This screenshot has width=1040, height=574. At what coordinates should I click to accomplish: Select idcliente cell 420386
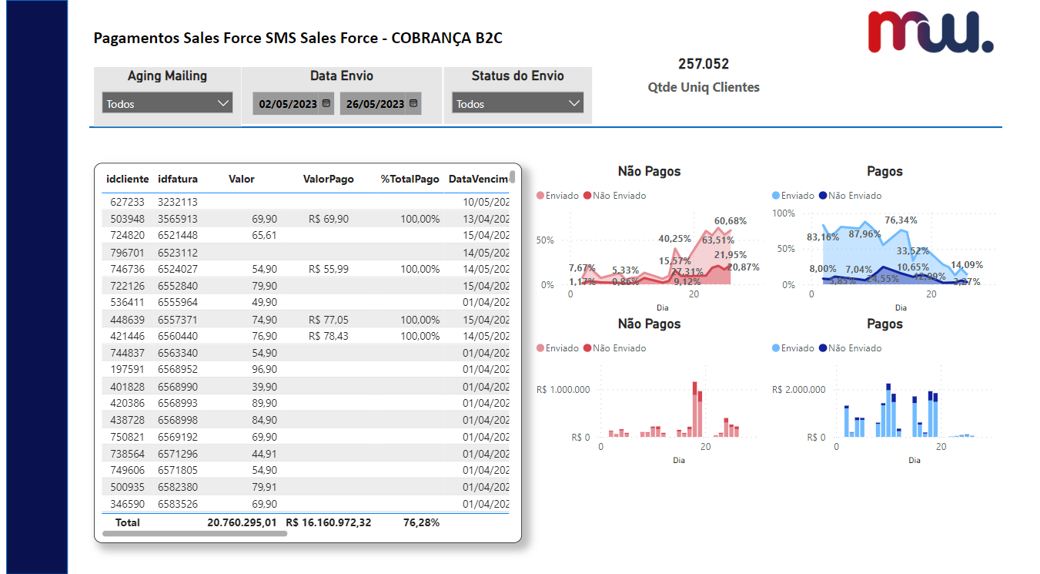coord(128,403)
